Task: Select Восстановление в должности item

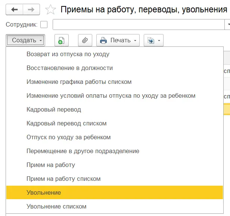Action: click(x=69, y=68)
